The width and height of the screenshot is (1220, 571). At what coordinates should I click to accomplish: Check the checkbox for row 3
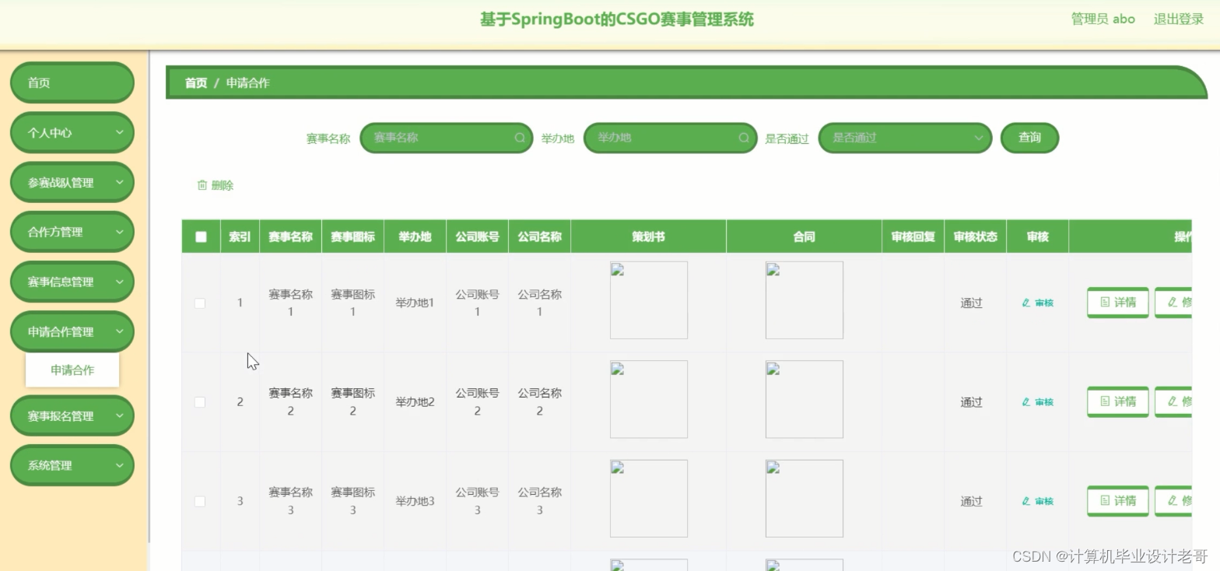(200, 502)
